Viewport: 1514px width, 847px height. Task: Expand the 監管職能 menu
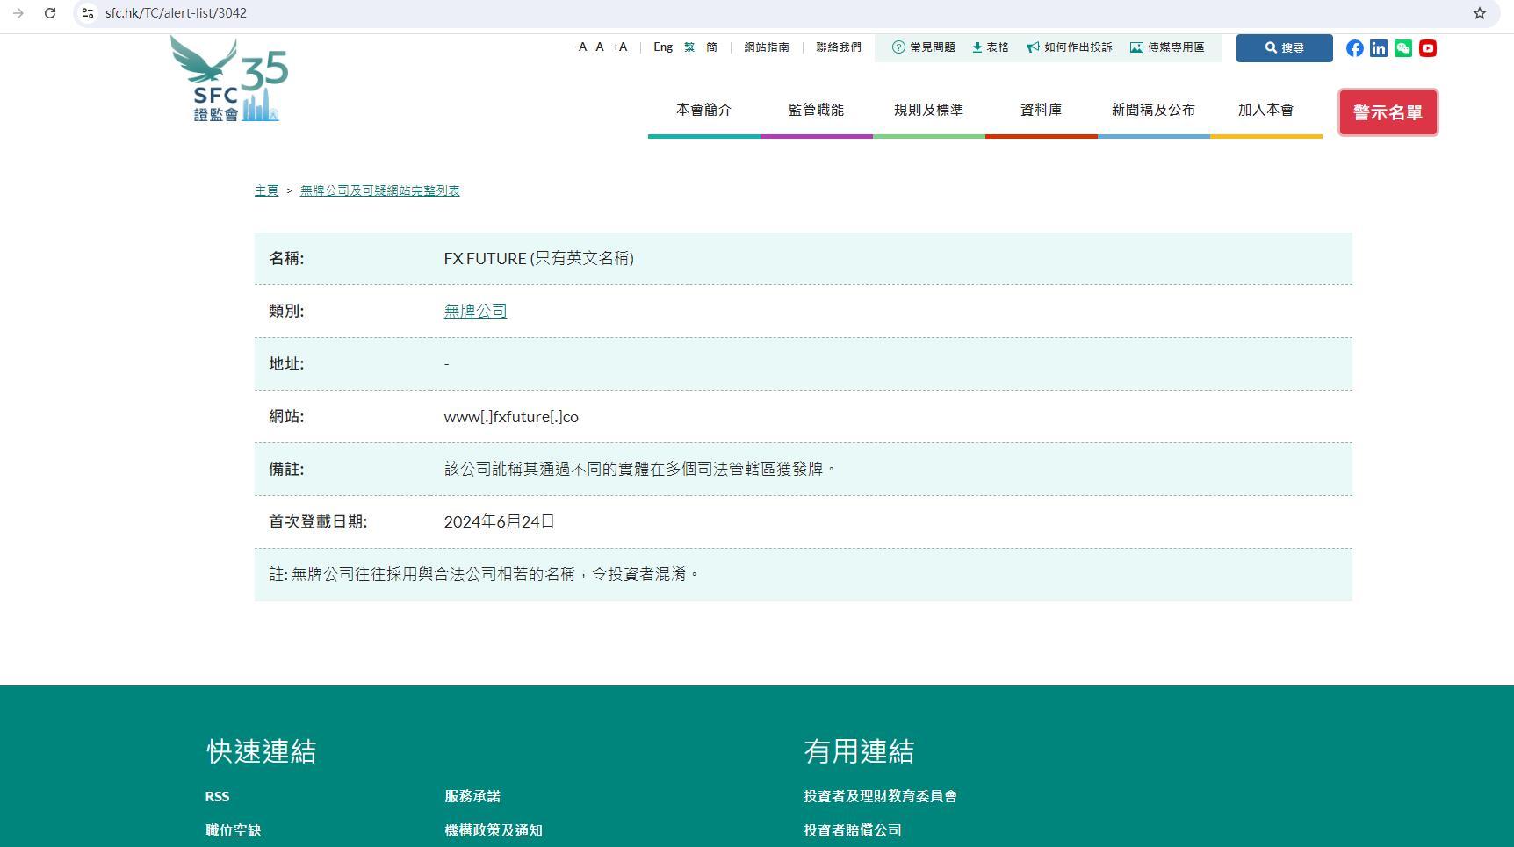point(816,111)
